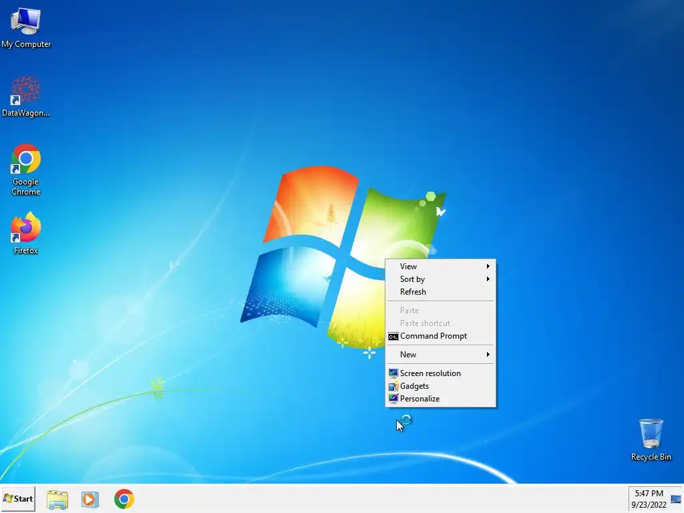Select the DataWagon shortcut icon
The width and height of the screenshot is (684, 513).
tap(26, 96)
